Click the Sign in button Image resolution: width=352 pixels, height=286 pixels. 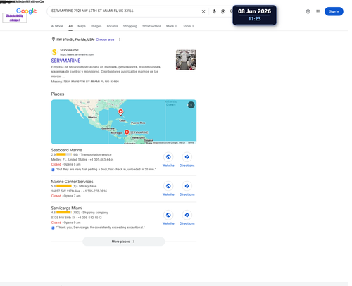[x=334, y=11]
